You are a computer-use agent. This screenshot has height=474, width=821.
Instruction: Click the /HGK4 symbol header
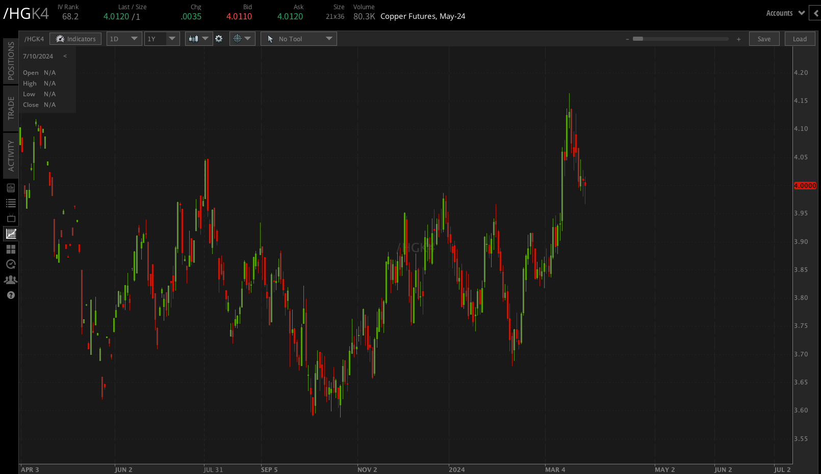click(x=26, y=13)
